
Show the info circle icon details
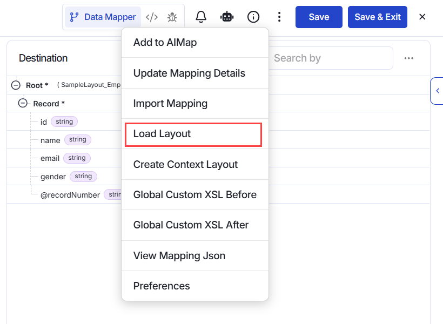coord(253,17)
